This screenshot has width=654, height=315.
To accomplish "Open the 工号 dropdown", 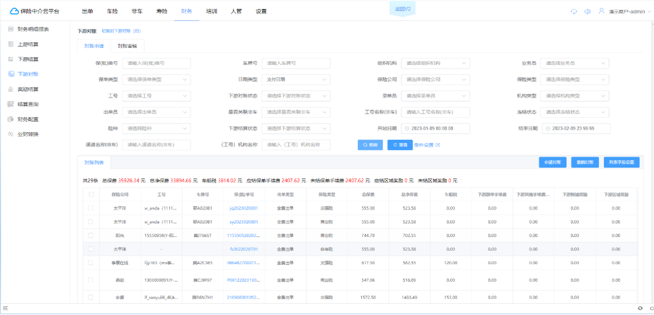I will point(156,96).
